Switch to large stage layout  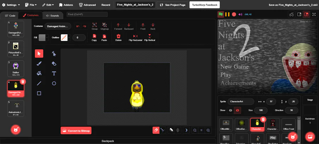click(306, 14)
